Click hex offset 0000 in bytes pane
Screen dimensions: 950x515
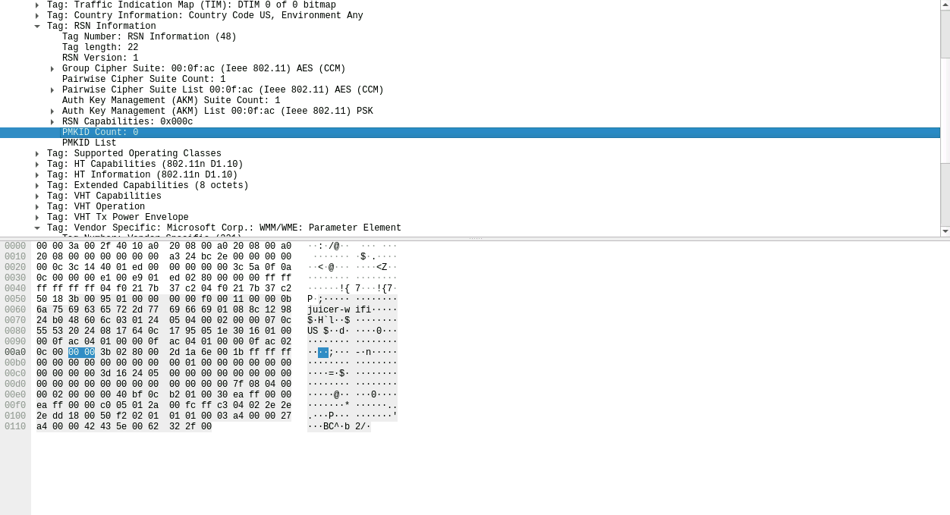pyautogui.click(x=15, y=246)
